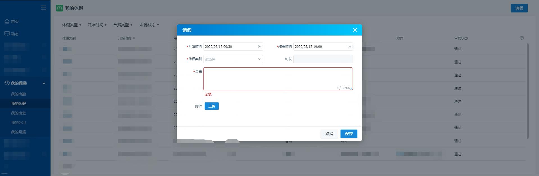This screenshot has height=176, width=539.
Task: Open the 单据类型 filter dropdown
Action: (123, 25)
